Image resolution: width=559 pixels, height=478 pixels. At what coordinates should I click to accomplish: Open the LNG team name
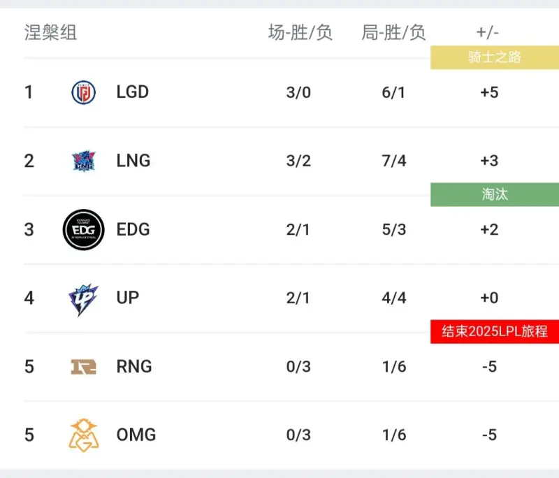click(x=133, y=161)
